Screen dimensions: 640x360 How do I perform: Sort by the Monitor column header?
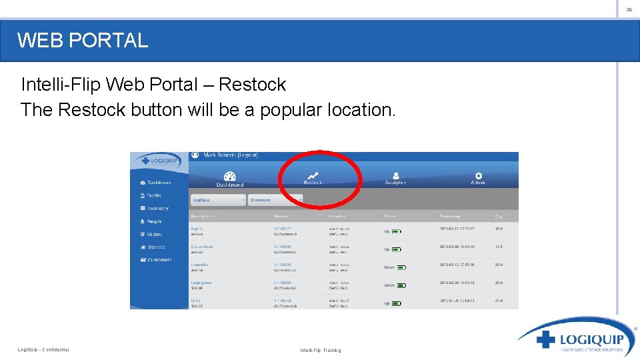pos(281,216)
